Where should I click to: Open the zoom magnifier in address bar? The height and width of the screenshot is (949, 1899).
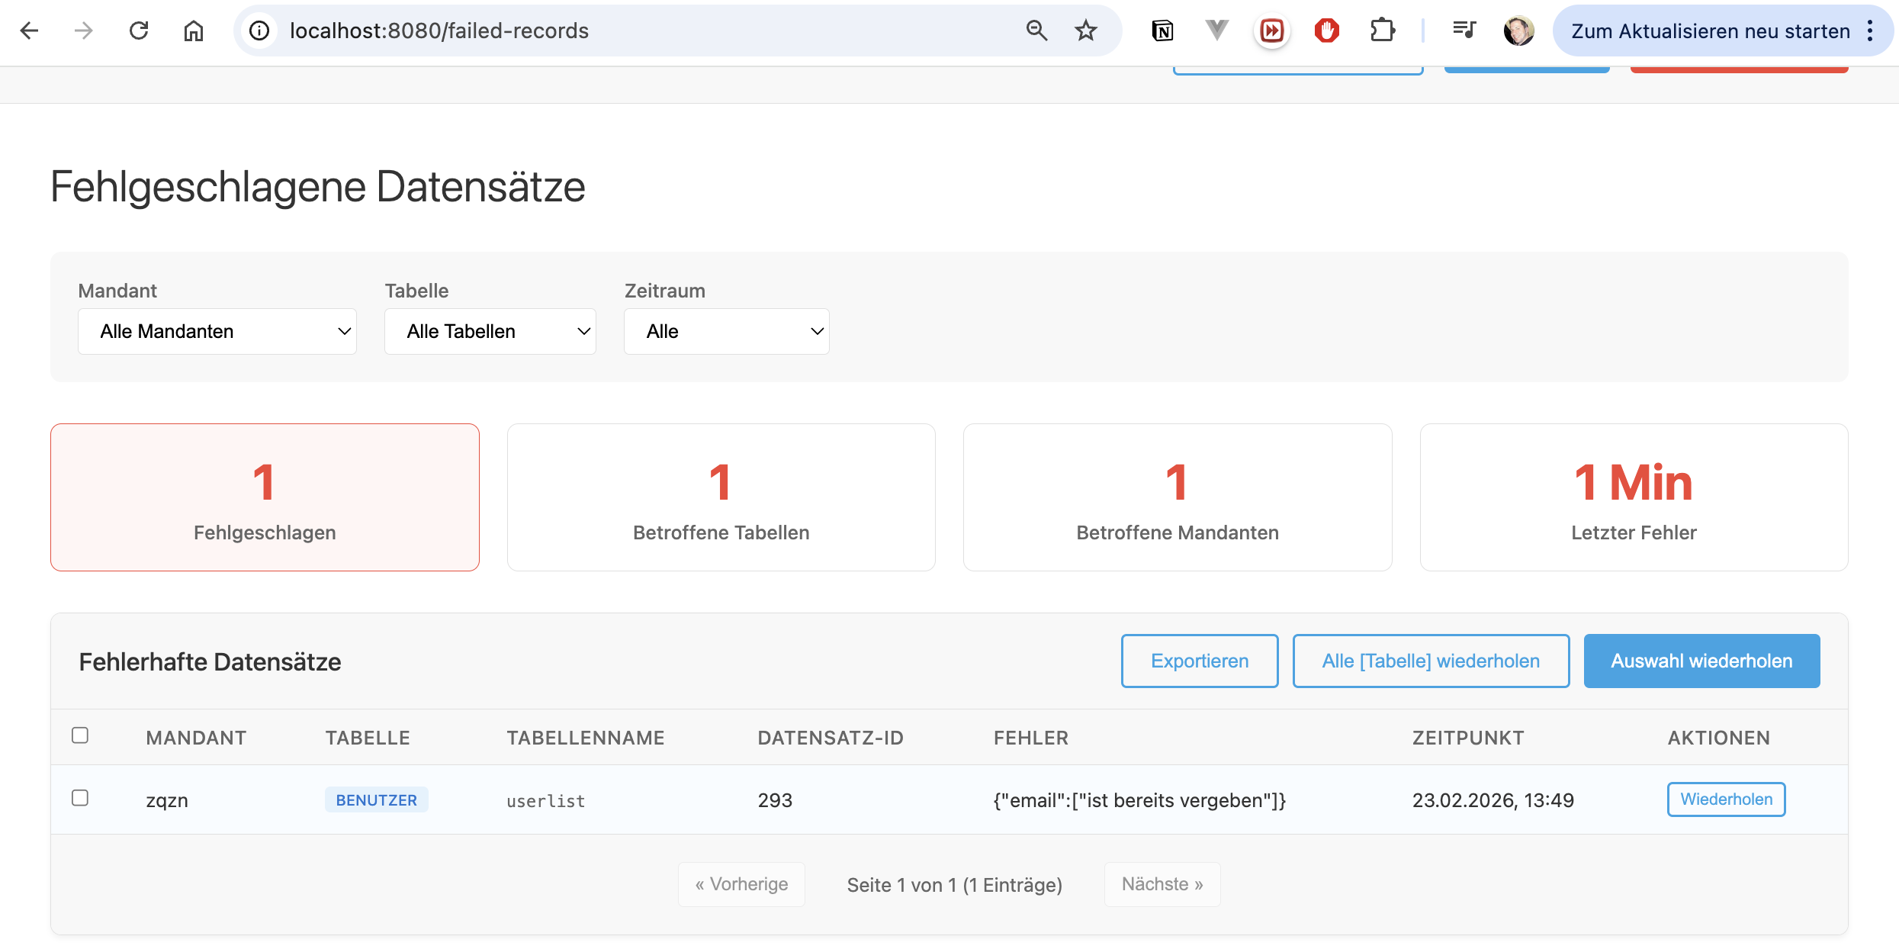point(1036,31)
